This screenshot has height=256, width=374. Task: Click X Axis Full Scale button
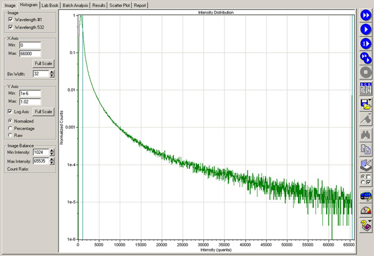point(44,64)
